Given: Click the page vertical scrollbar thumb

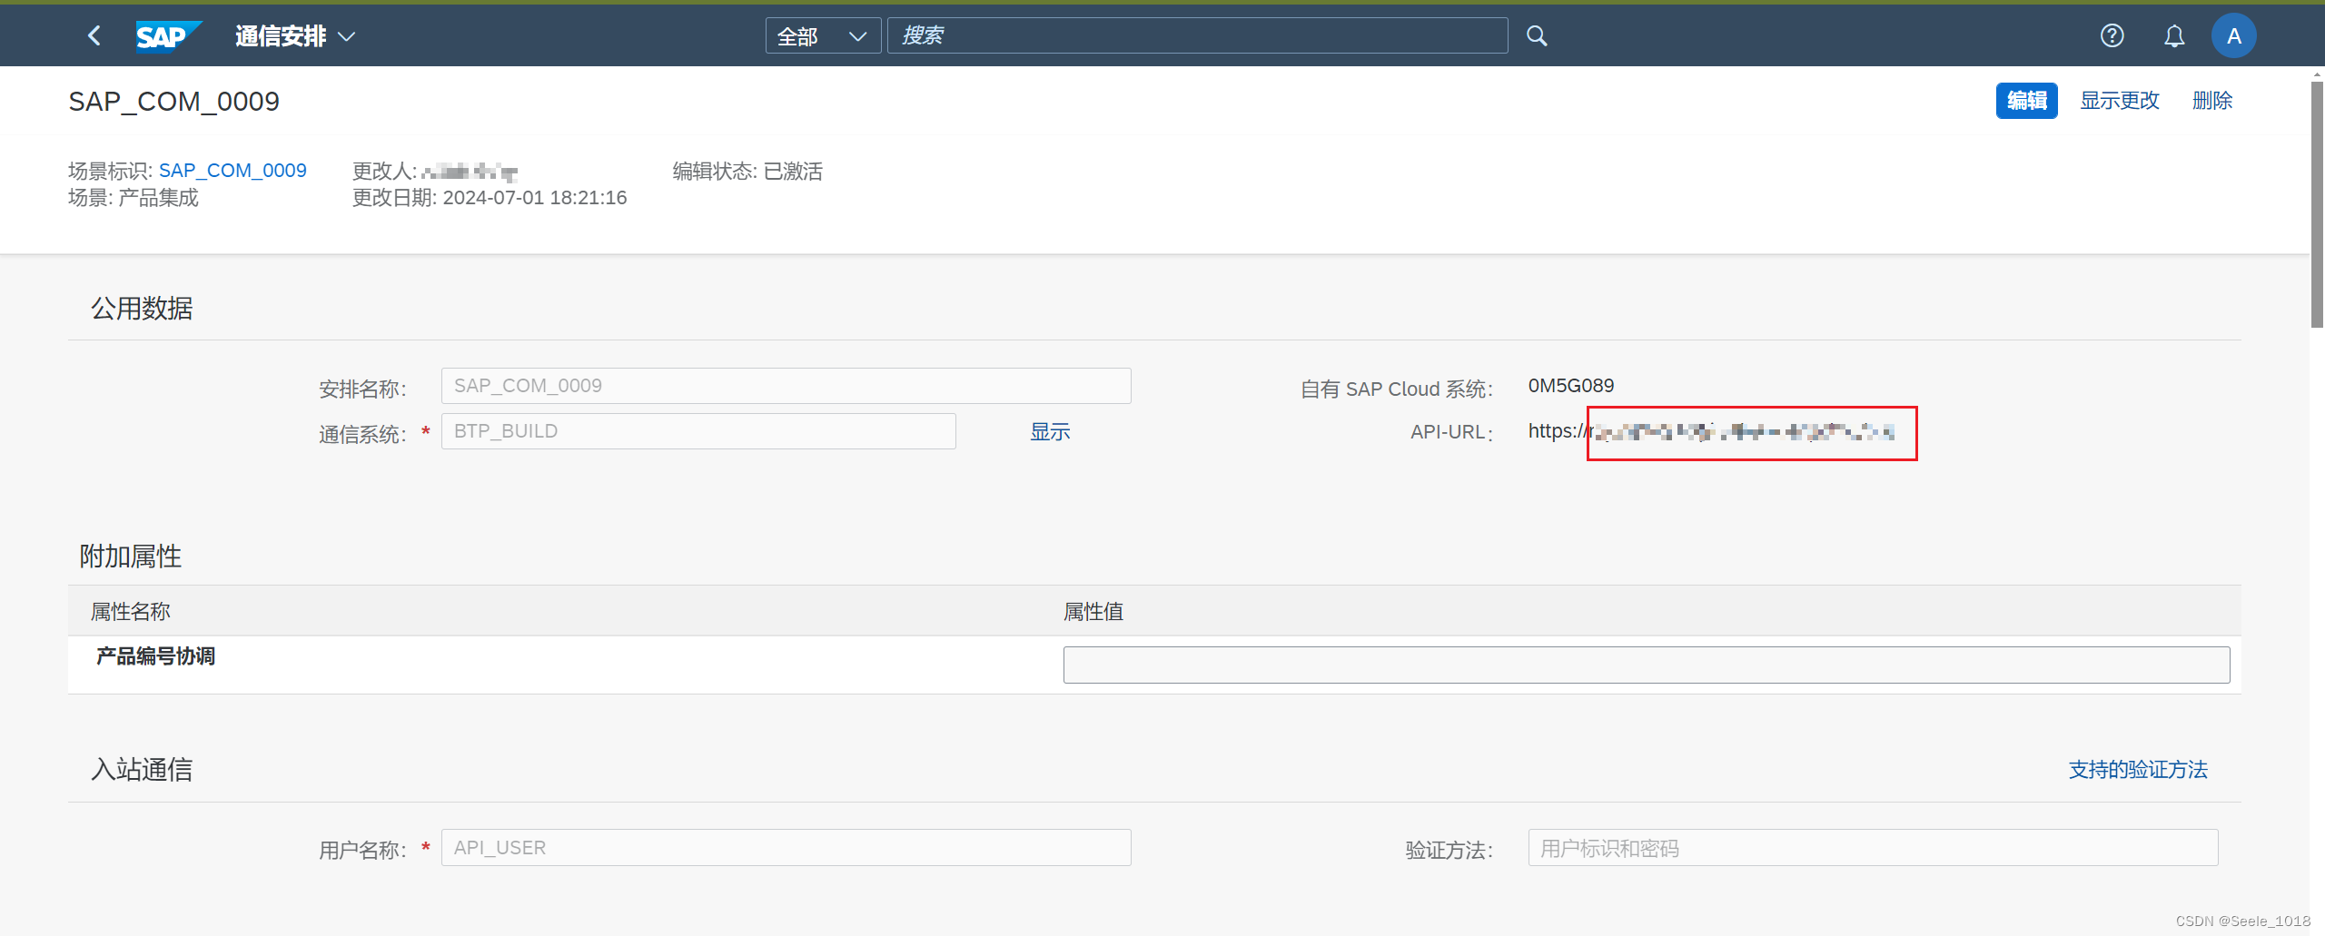Looking at the screenshot, I should tap(2317, 204).
